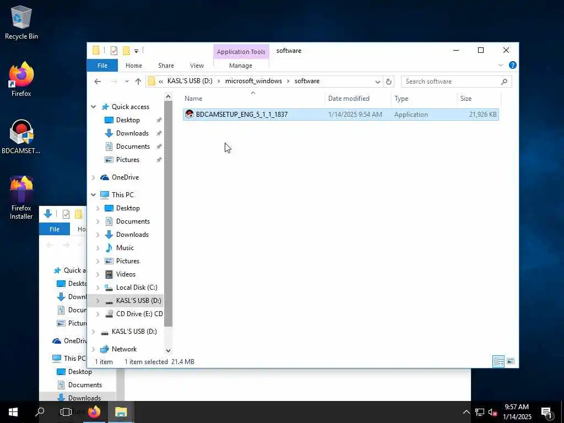Switch to the View ribbon tab
564x423 pixels.
coord(197,66)
